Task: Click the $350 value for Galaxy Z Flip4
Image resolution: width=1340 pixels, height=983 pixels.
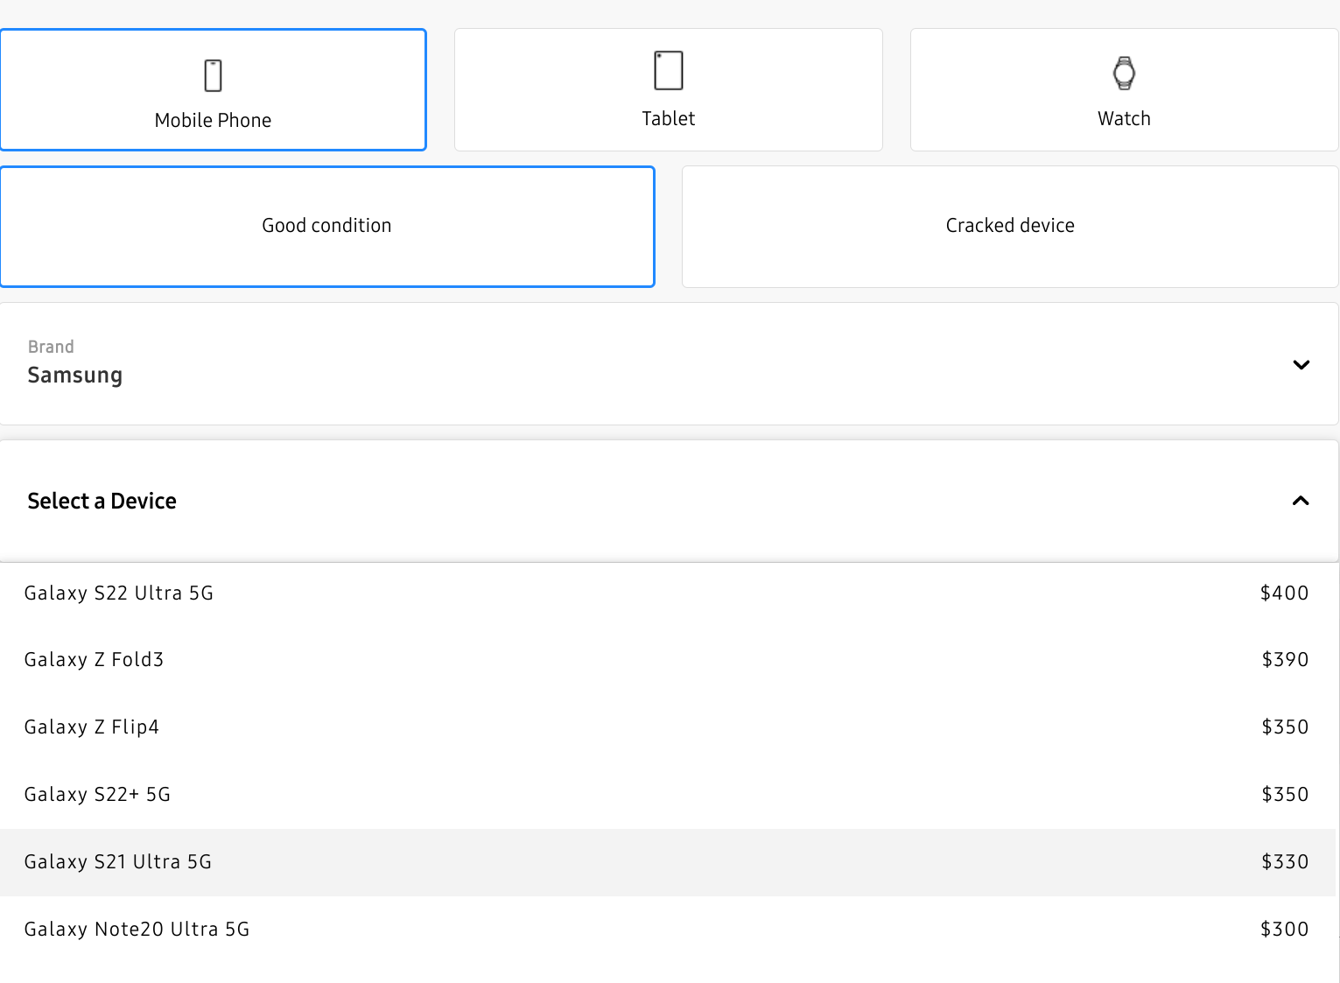Action: (x=1285, y=727)
